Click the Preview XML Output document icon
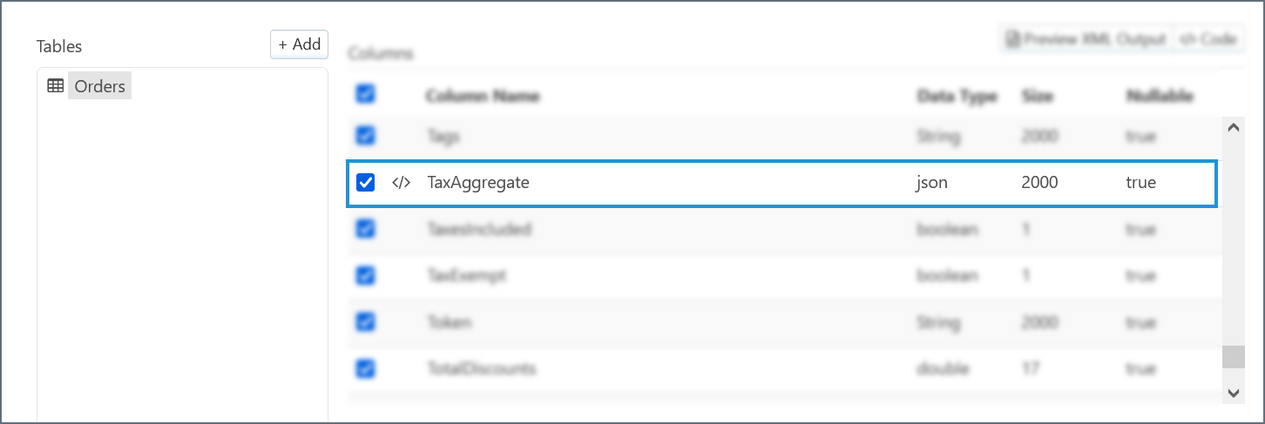Screen dimensions: 1265x424 point(1013,39)
